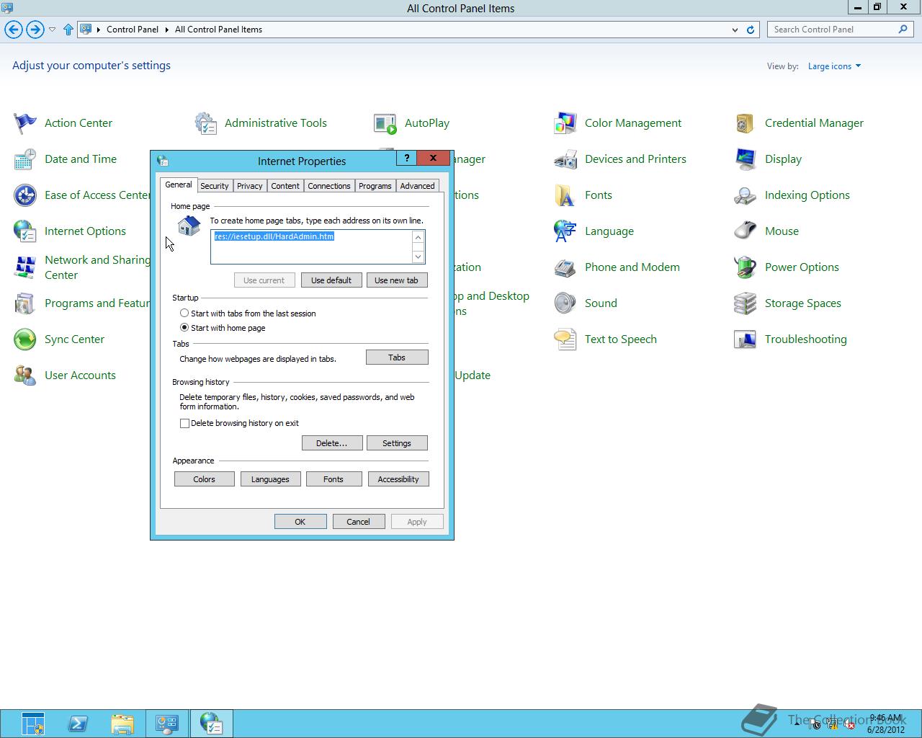Click home page box scroll down arrow
The width and height of the screenshot is (922, 738).
click(418, 257)
